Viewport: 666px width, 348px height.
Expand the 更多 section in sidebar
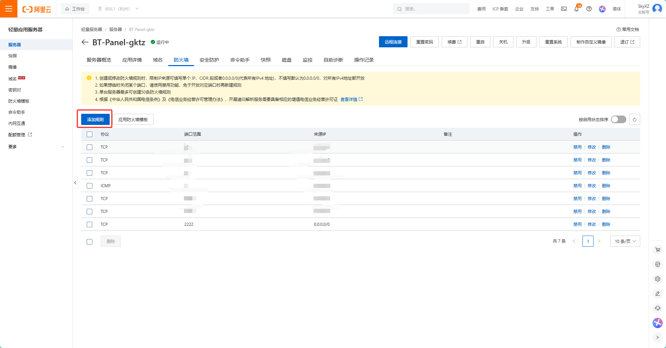(x=36, y=147)
